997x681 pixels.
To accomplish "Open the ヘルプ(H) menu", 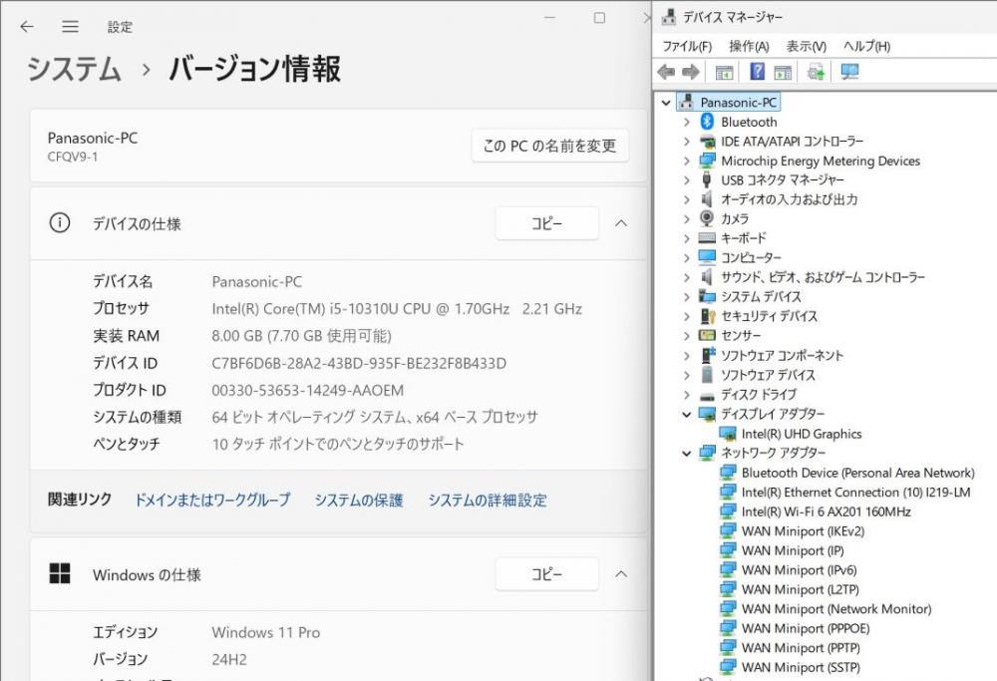I will [866, 47].
